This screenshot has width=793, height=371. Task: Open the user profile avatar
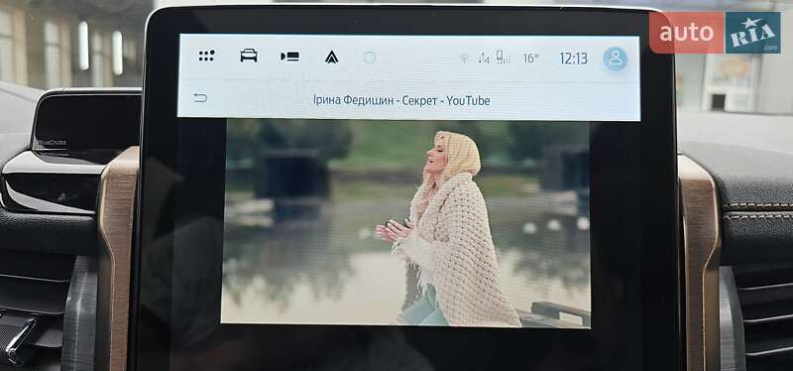tap(615, 59)
